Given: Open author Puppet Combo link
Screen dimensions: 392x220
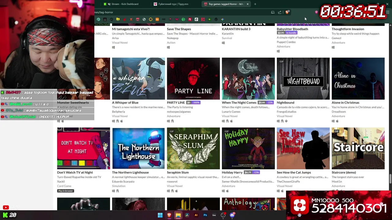Looking at the screenshot, I should [x=286, y=42].
